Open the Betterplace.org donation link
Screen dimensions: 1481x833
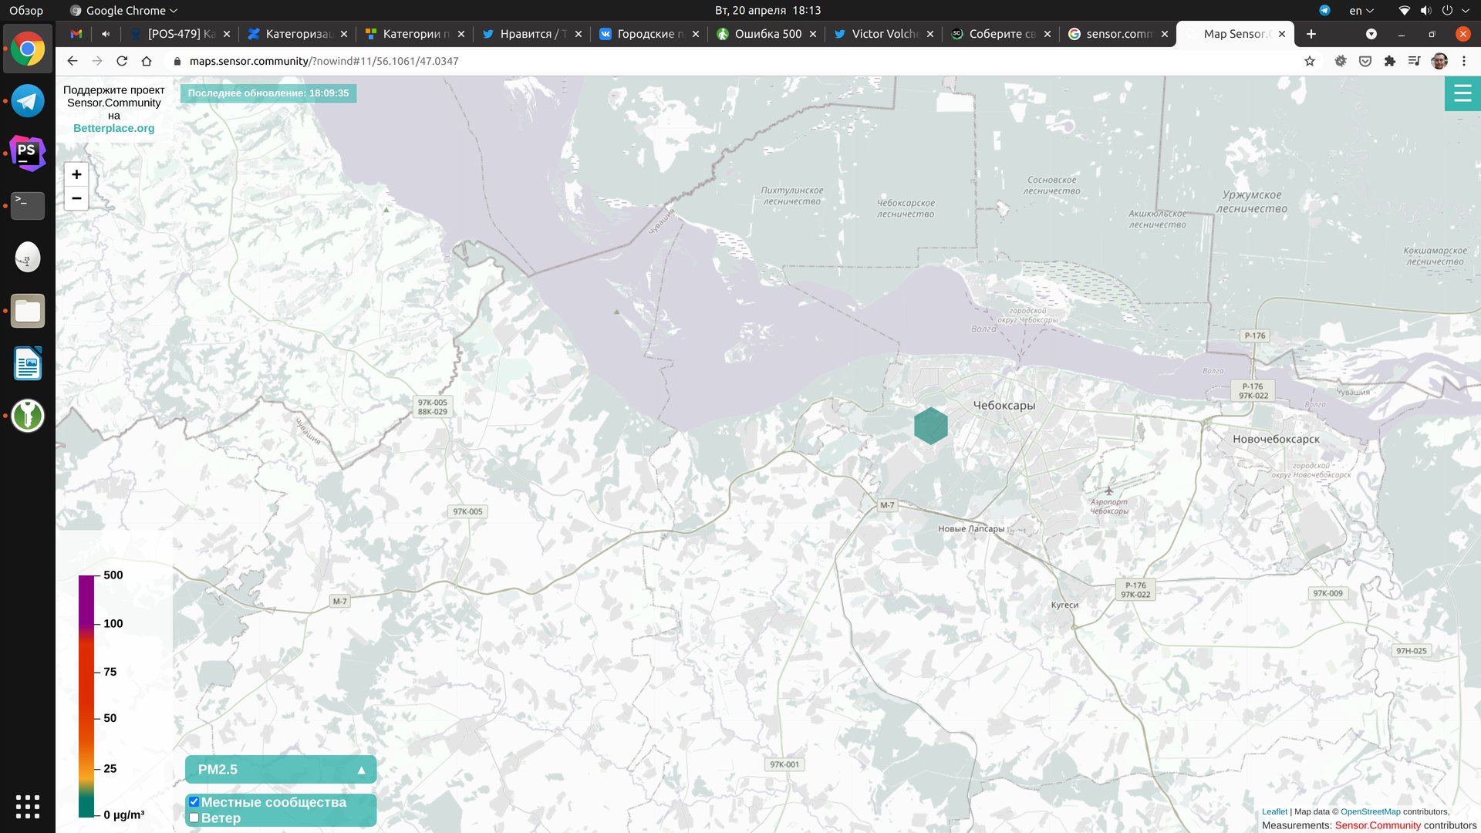coord(113,128)
